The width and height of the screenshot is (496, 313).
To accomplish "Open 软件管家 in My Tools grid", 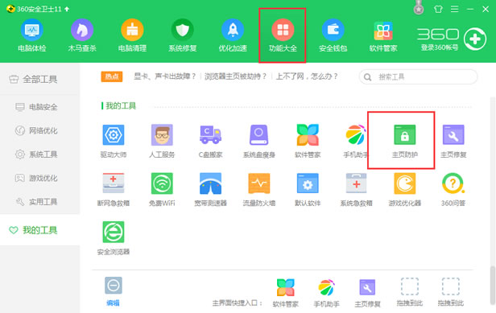I will pyautogui.click(x=308, y=141).
